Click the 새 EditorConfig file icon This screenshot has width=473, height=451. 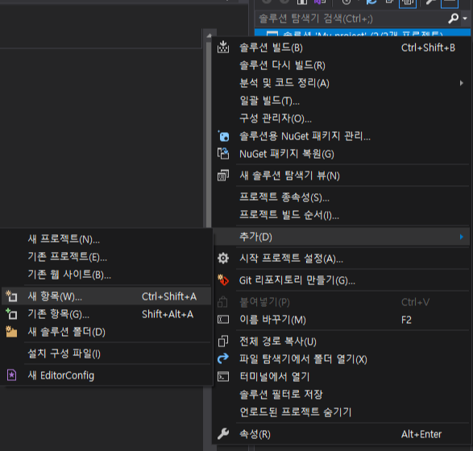coord(11,375)
